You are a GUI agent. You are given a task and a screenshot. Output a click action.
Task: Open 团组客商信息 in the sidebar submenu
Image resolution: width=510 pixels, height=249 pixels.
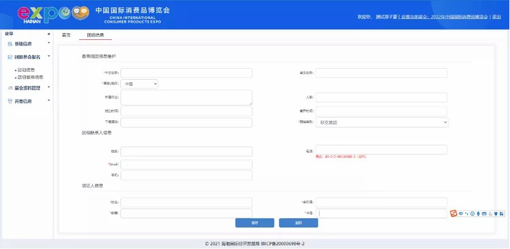point(30,78)
